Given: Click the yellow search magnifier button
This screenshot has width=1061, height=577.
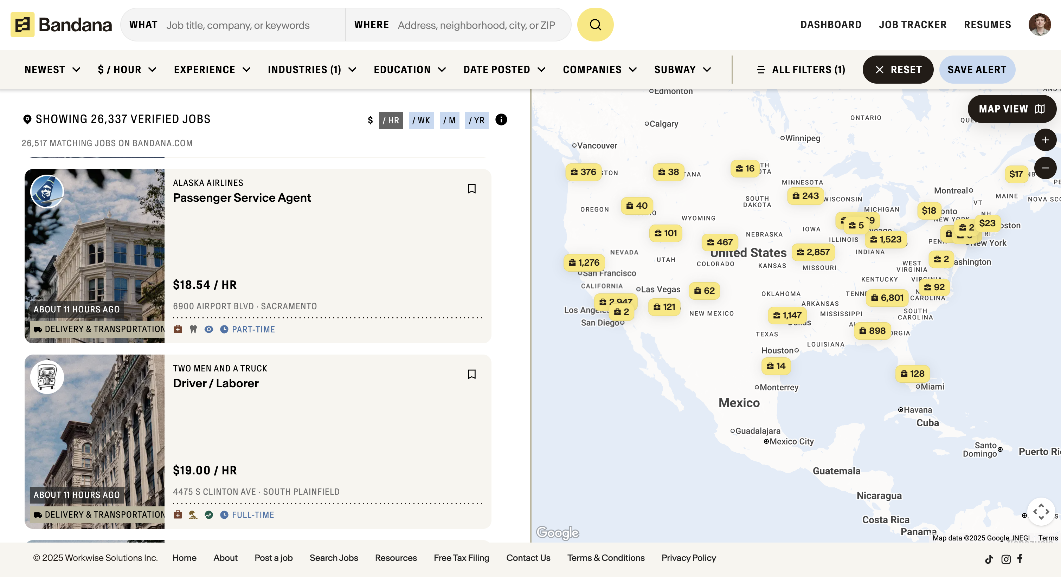Looking at the screenshot, I should point(595,25).
